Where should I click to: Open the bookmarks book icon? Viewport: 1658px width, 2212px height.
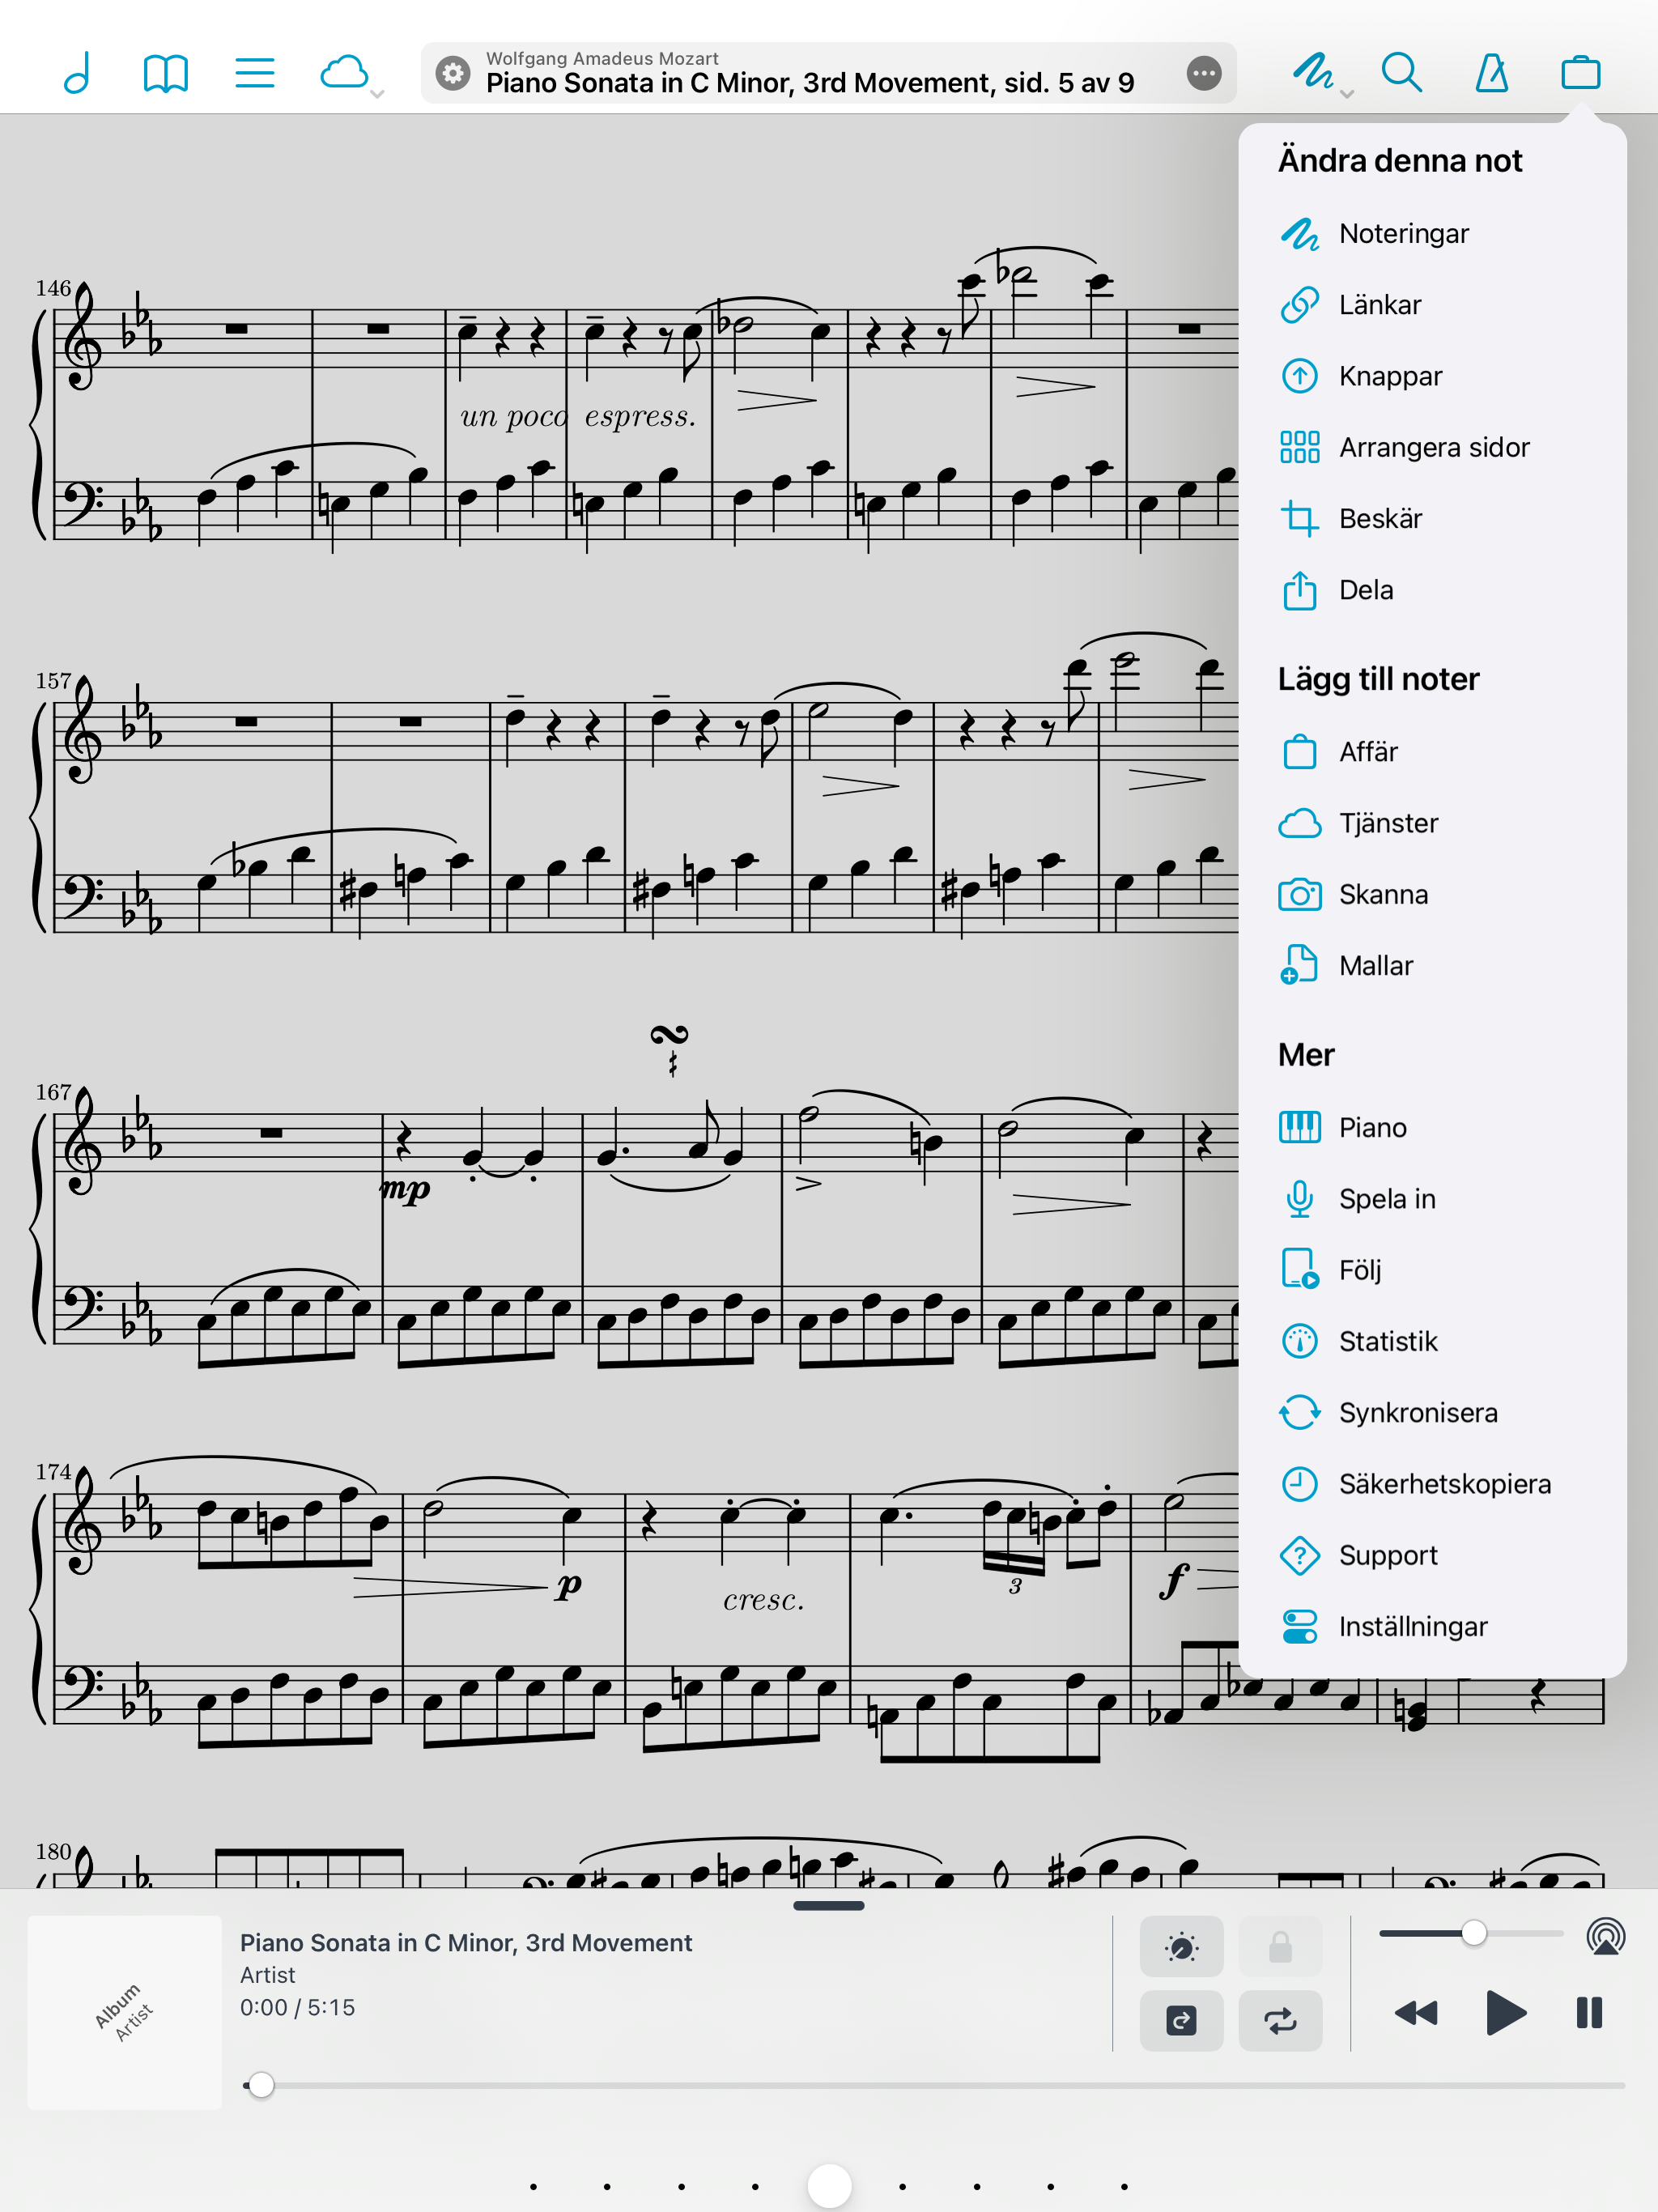[x=165, y=73]
